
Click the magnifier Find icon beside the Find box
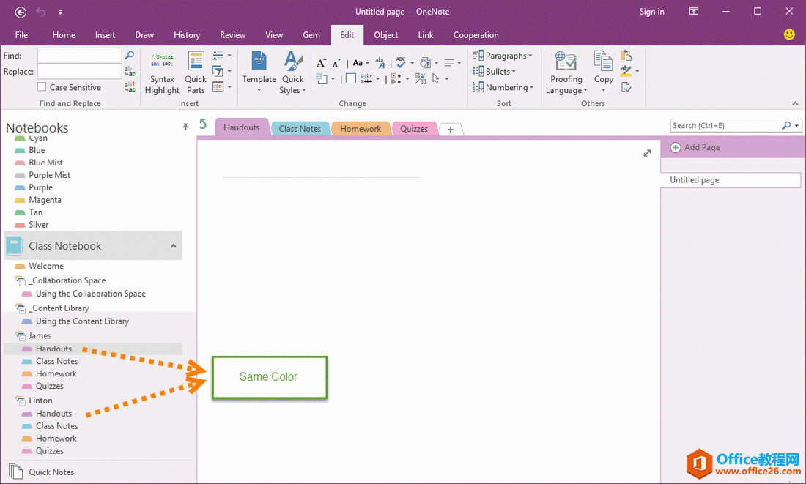tap(130, 55)
